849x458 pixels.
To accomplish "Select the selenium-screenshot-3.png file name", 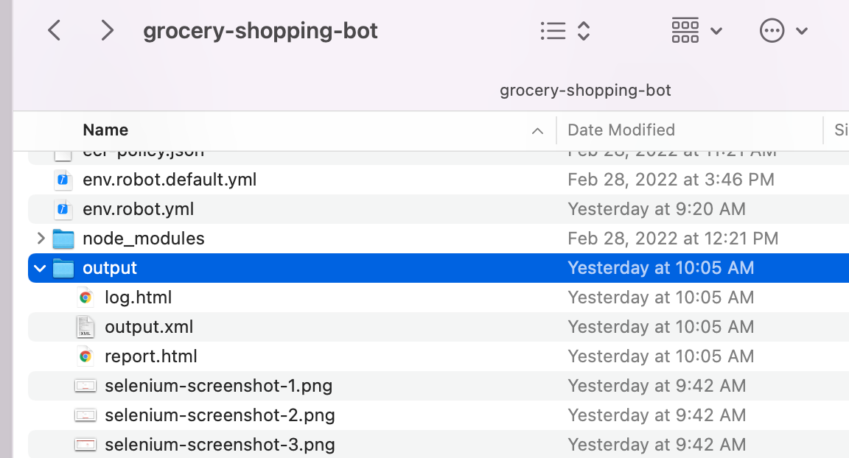I will click(x=220, y=445).
